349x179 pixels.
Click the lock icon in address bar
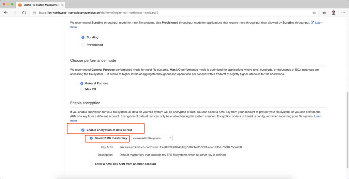coord(35,13)
